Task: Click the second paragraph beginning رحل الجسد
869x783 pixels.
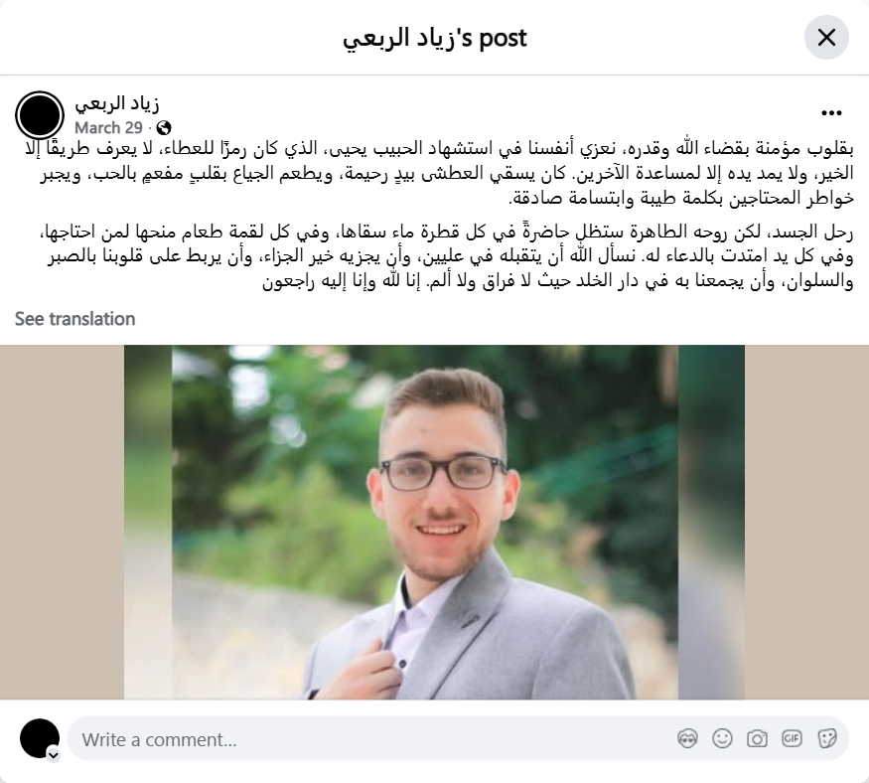Action: click(x=446, y=256)
